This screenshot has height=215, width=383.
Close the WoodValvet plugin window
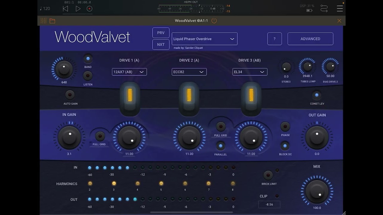point(339,21)
